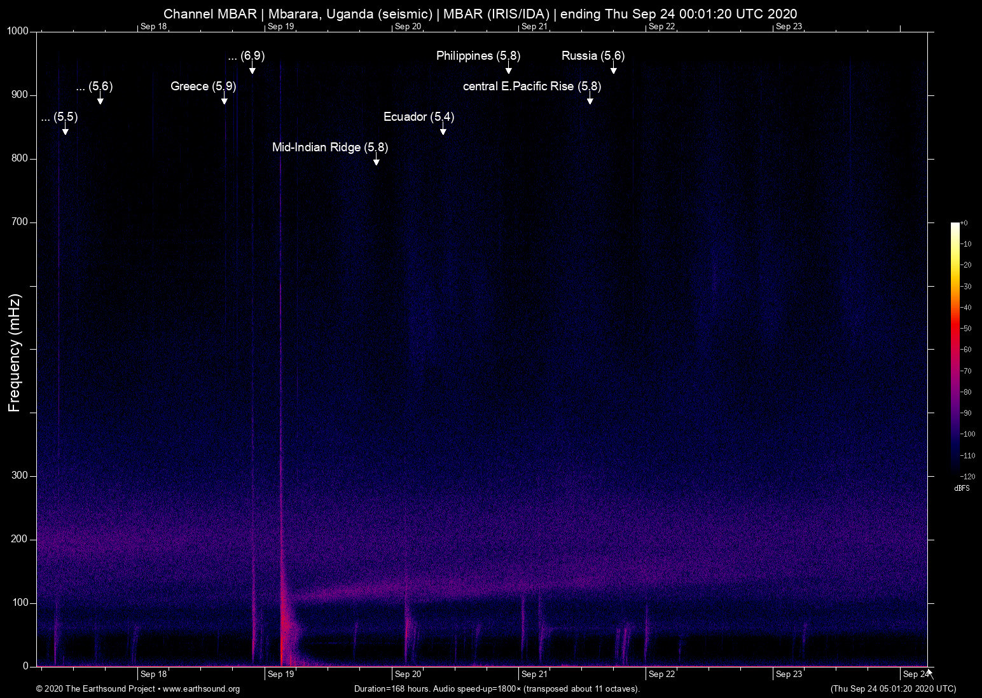This screenshot has width=982, height=698.
Task: Click the Ecuador (5.4) event label
Action: pos(419,117)
